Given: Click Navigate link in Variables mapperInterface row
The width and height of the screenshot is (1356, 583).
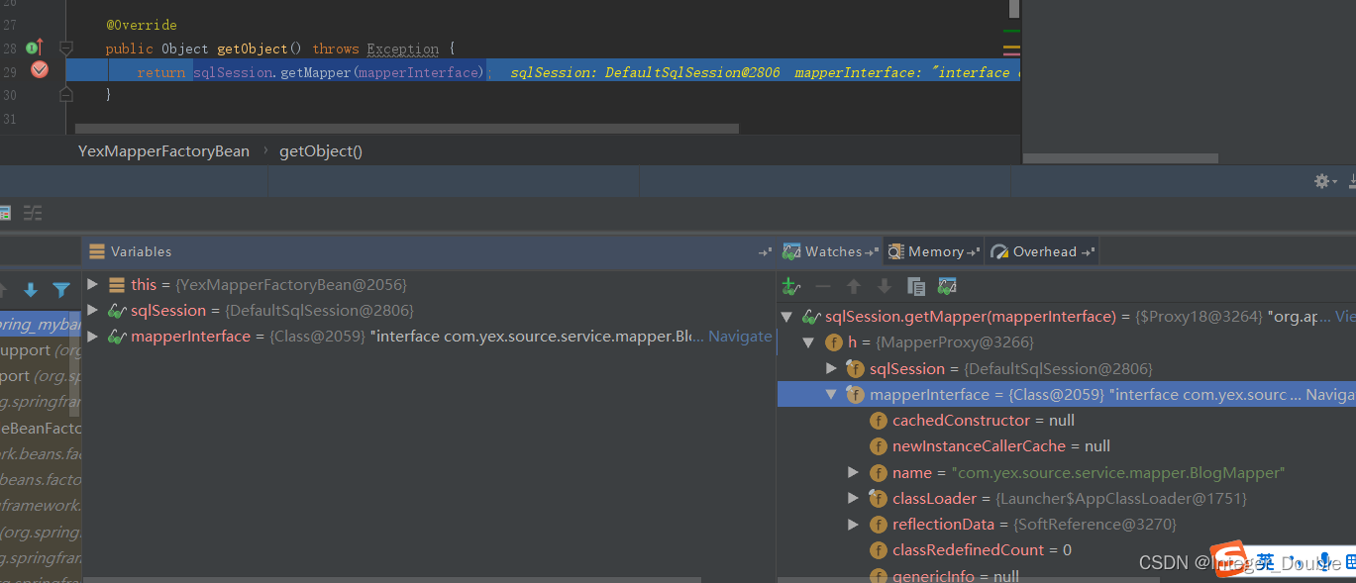Looking at the screenshot, I should (740, 337).
